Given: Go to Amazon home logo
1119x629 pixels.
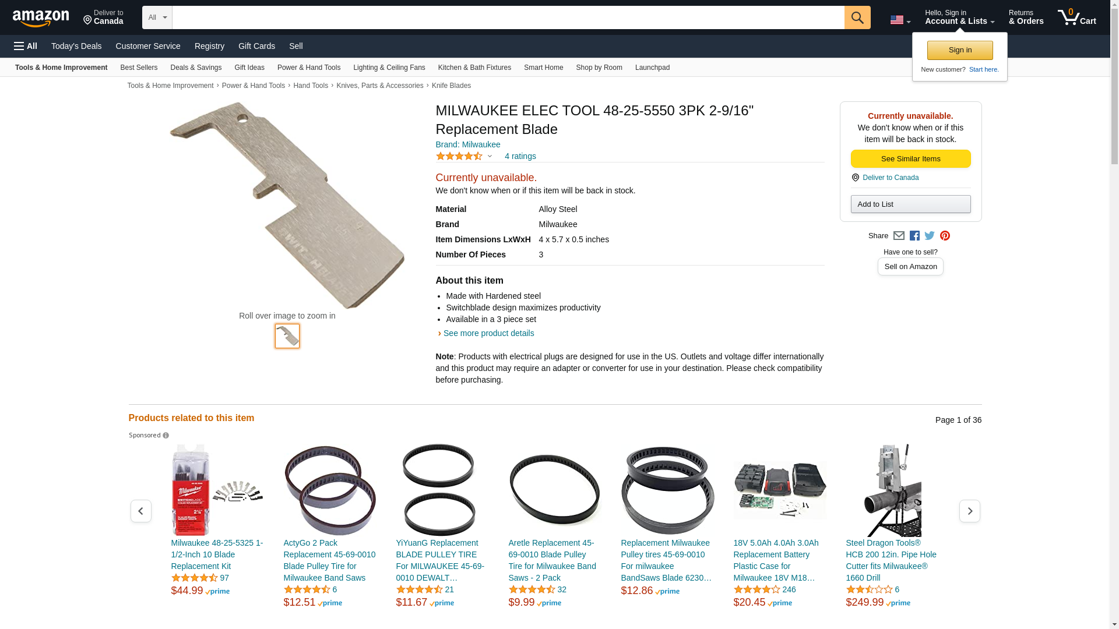Looking at the screenshot, I should [x=41, y=18].
